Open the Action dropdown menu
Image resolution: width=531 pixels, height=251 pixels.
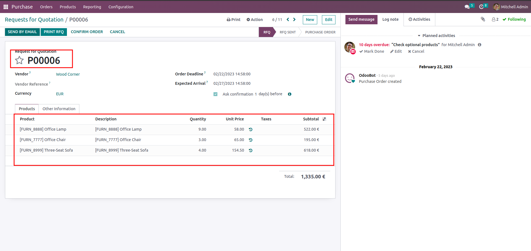click(255, 20)
